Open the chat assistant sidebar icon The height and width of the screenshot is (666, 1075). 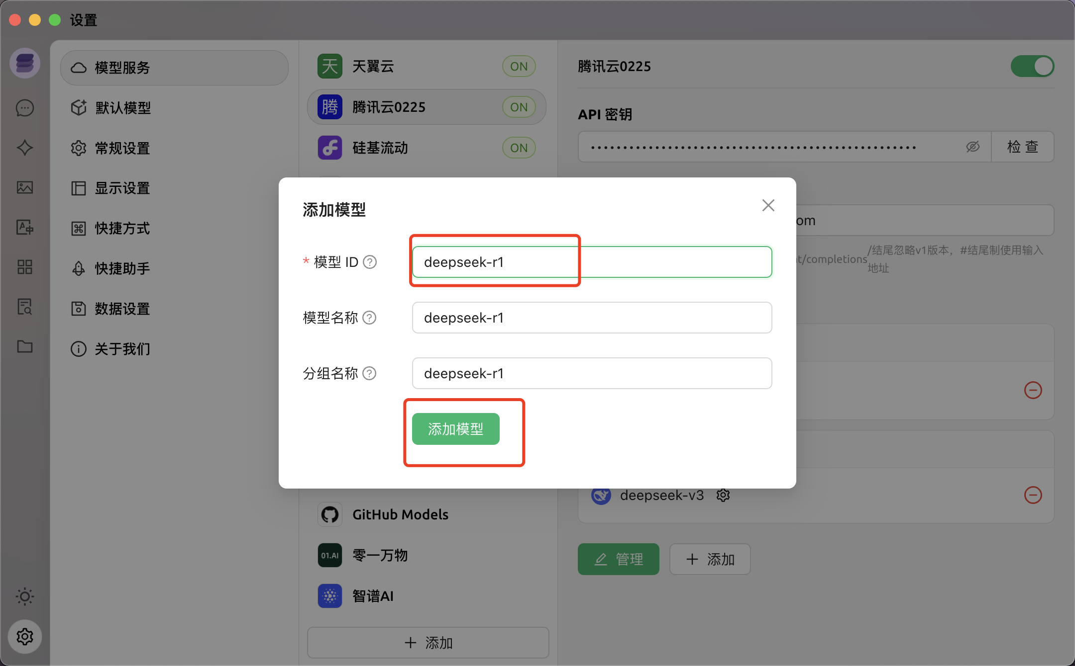coord(25,108)
